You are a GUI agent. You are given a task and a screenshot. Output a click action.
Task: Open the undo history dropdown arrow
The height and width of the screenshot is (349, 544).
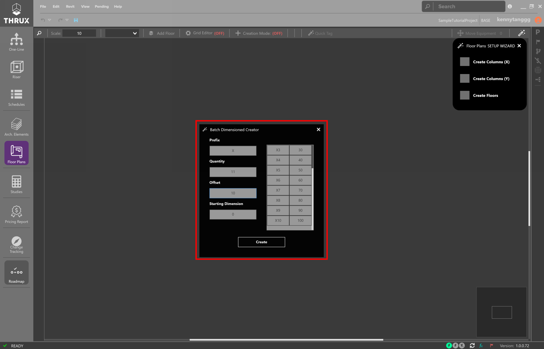[x=49, y=20]
